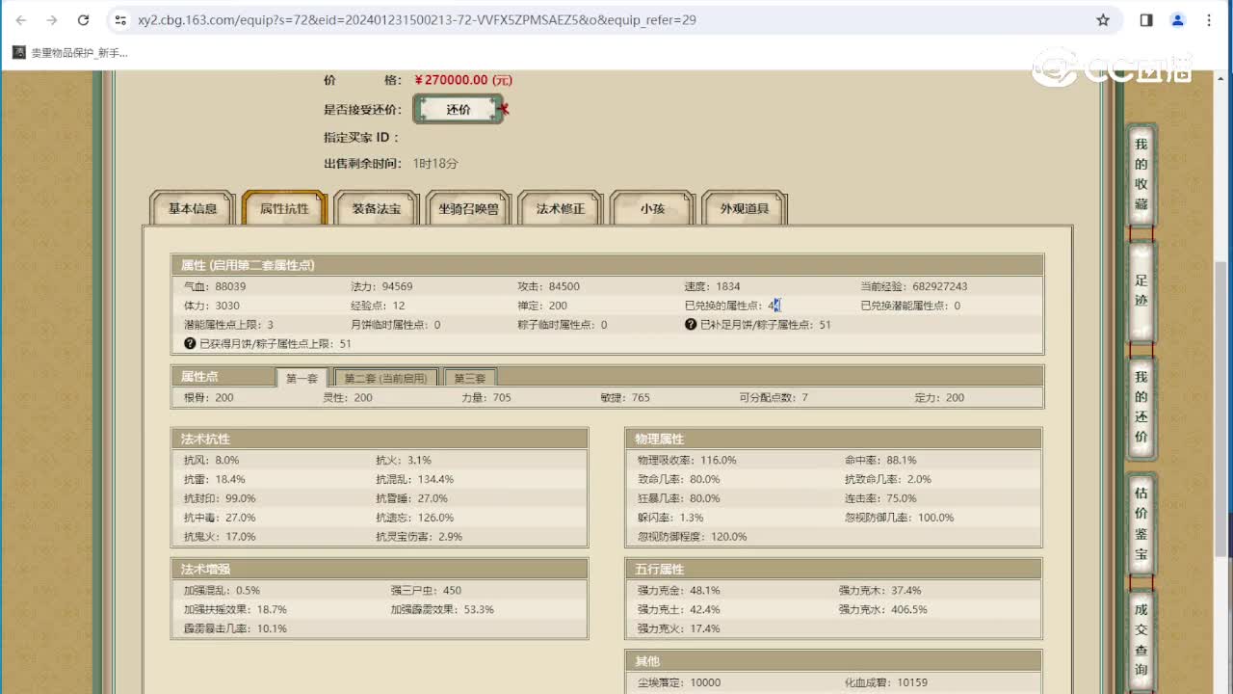Click the 还价 bargain button
The height and width of the screenshot is (694, 1233).
pyautogui.click(x=459, y=110)
